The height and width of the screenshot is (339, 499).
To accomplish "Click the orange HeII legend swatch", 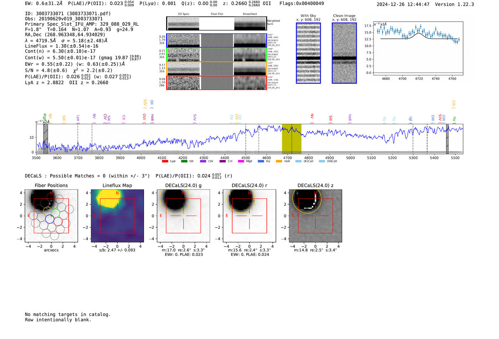I will coord(279,161).
